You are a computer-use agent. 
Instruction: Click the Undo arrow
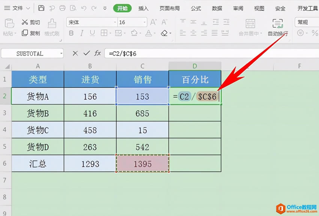[x=84, y=8]
